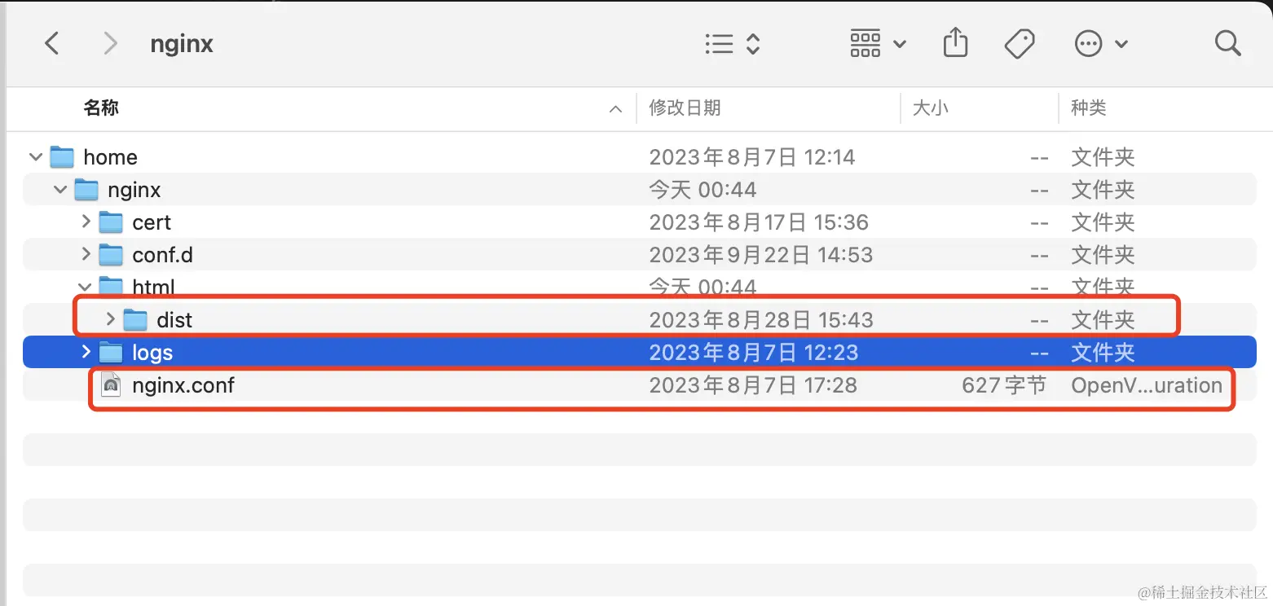
Task: Click the Back navigation arrow
Action: [x=51, y=43]
